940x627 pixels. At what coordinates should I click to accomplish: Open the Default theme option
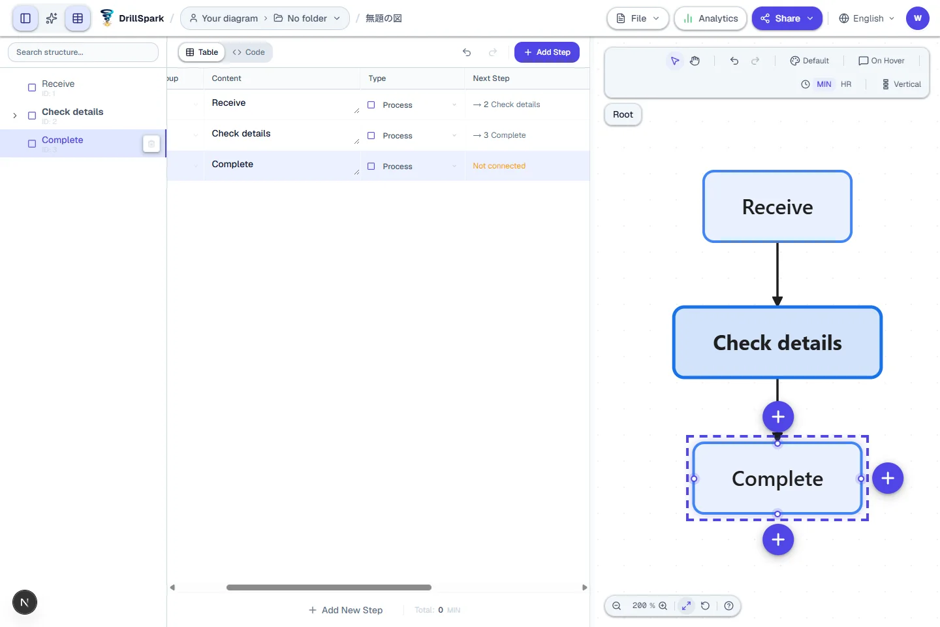pyautogui.click(x=809, y=61)
